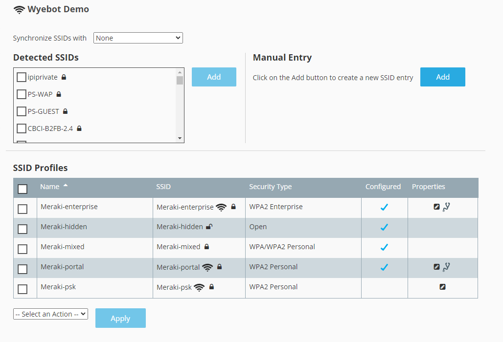Screen dimensions: 503x342
Task: Open the Synchronize SSIDs with dropdown
Action: pyautogui.click(x=138, y=38)
